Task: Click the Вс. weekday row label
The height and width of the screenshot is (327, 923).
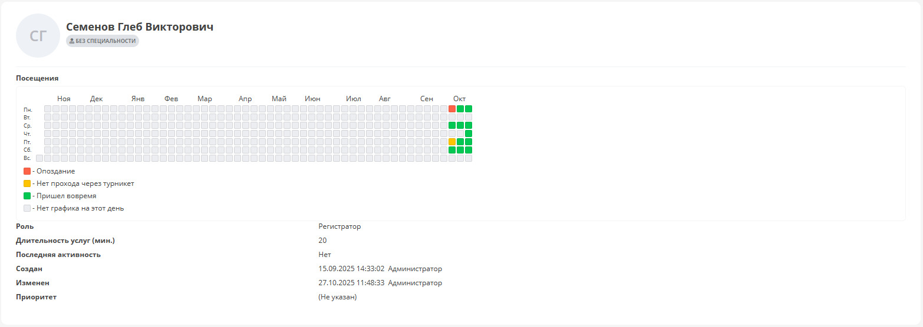Action: pyautogui.click(x=28, y=159)
